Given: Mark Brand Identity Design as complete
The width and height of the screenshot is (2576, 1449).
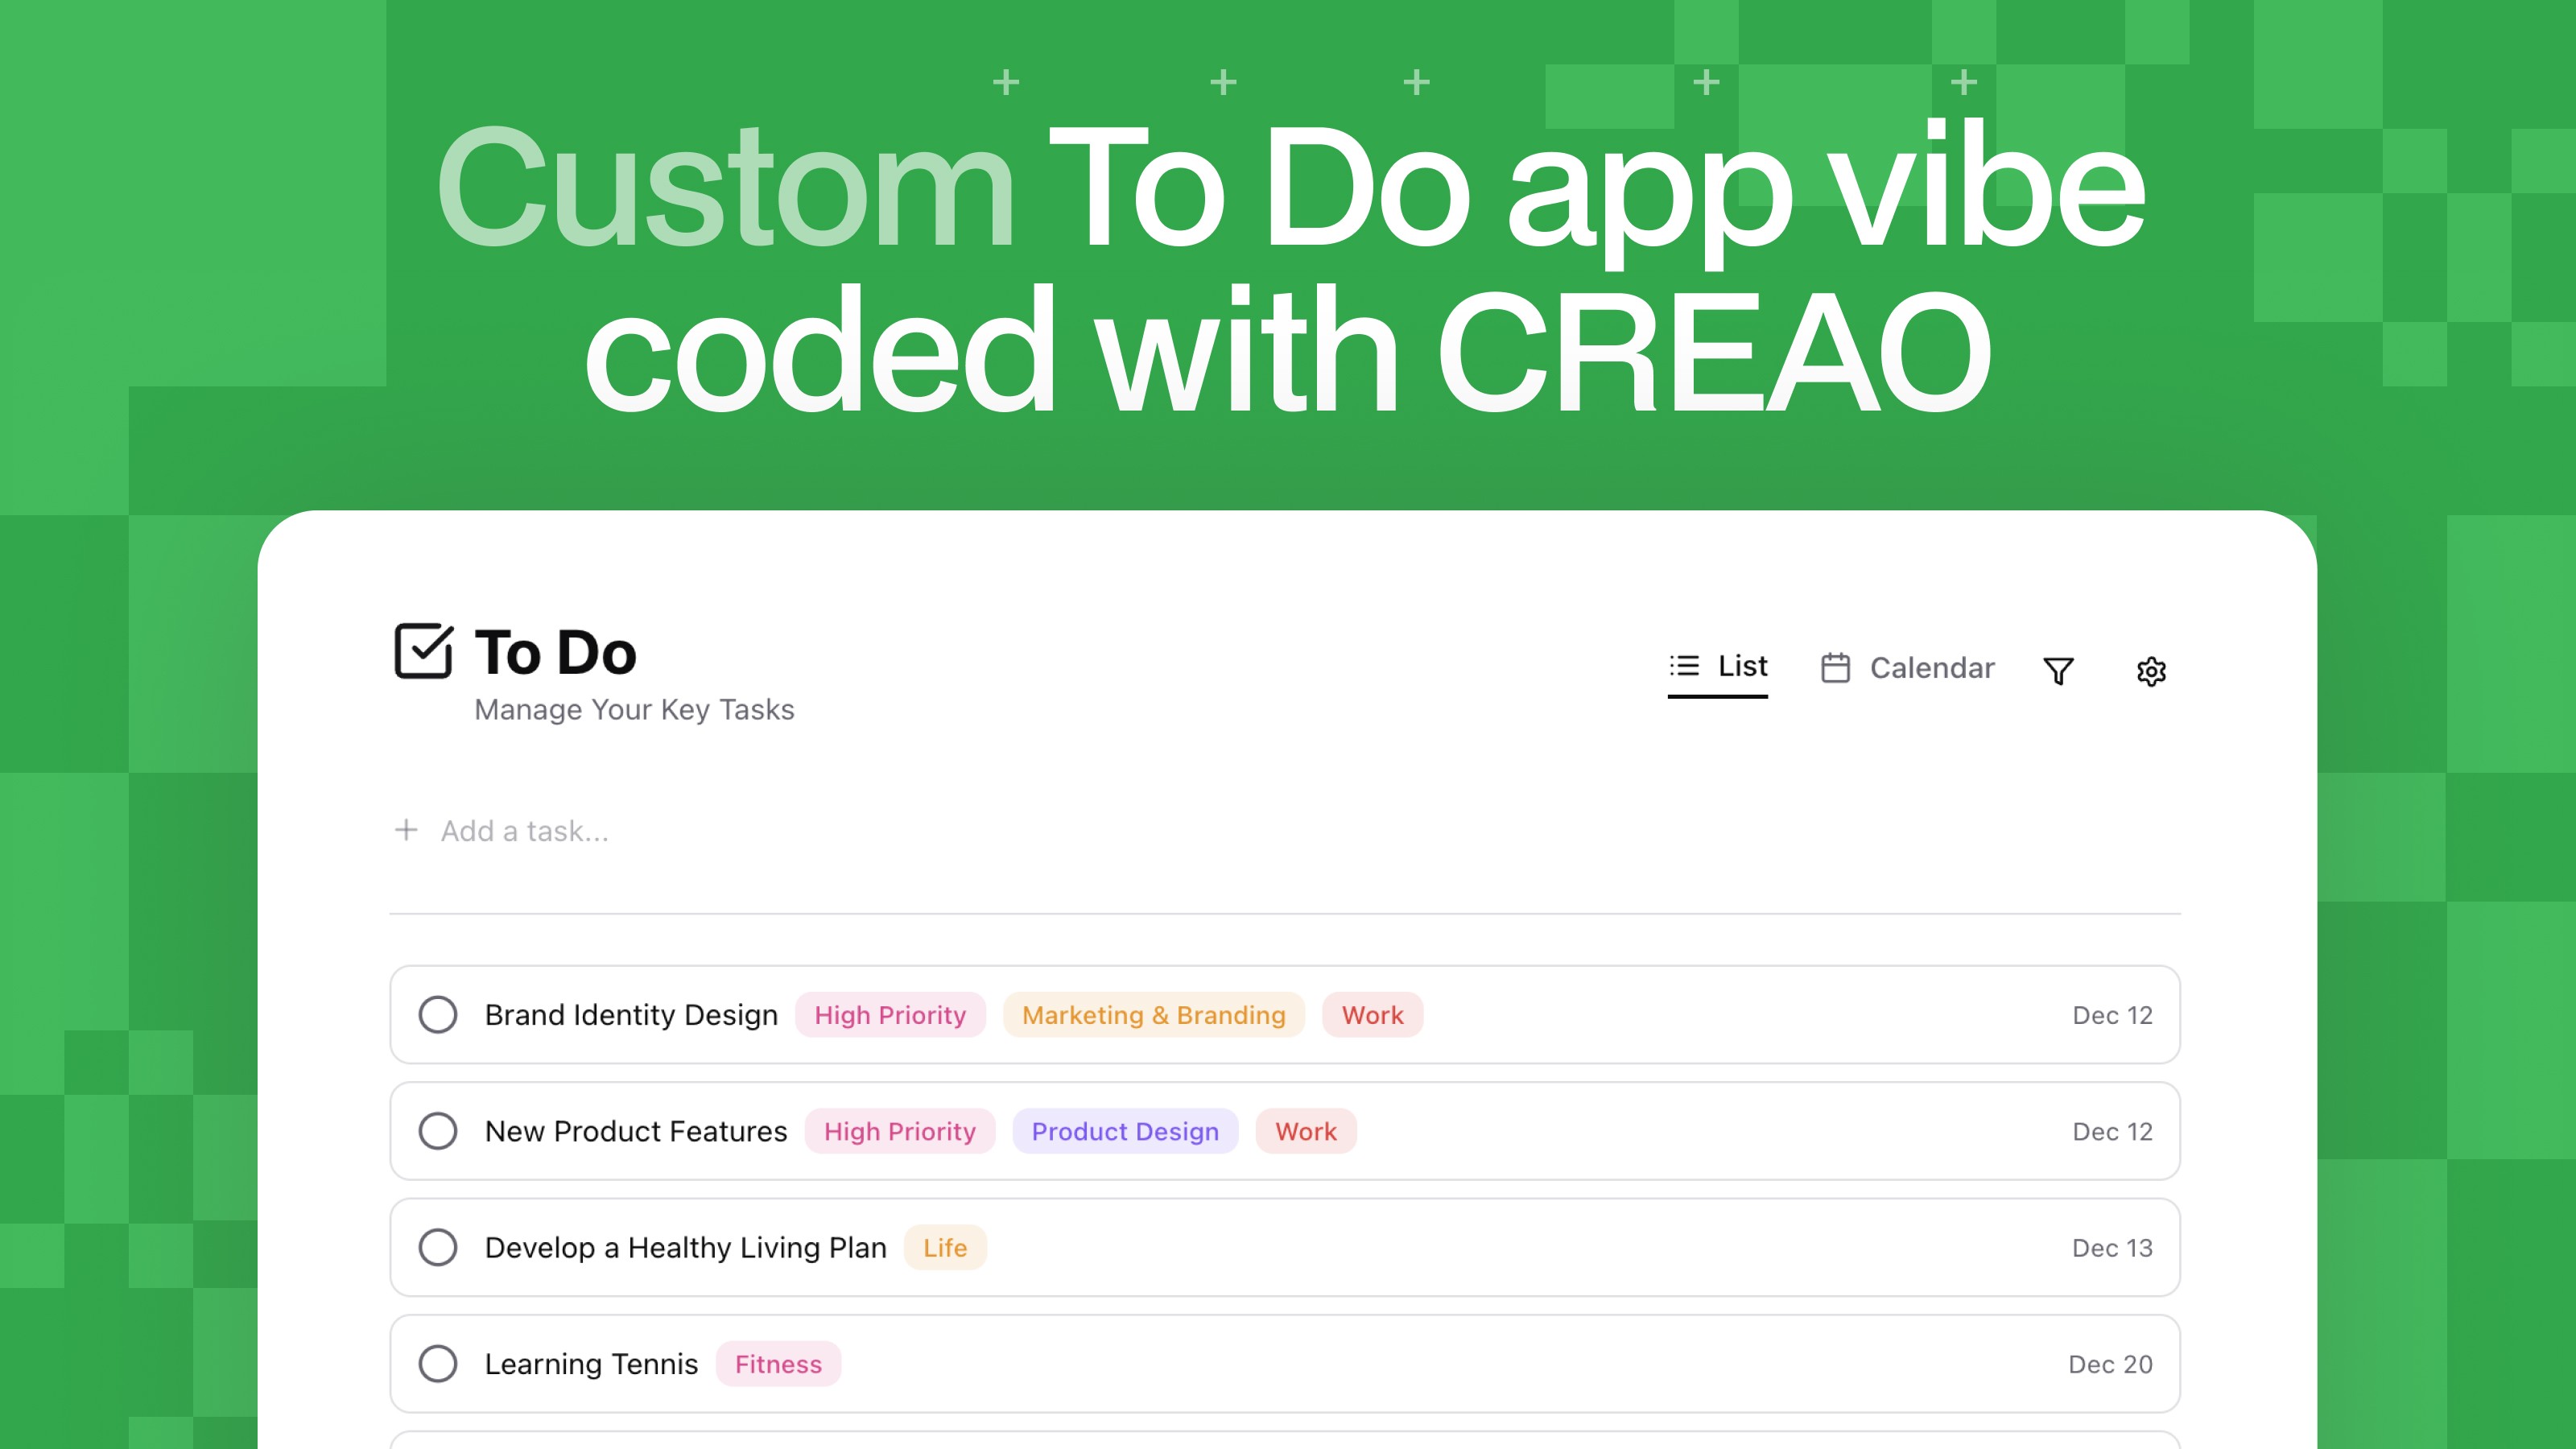Looking at the screenshot, I should (438, 1014).
